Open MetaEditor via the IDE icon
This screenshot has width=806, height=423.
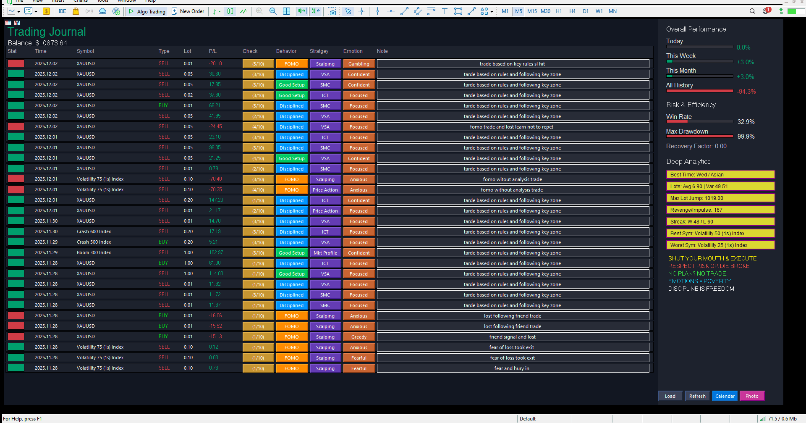(x=62, y=11)
